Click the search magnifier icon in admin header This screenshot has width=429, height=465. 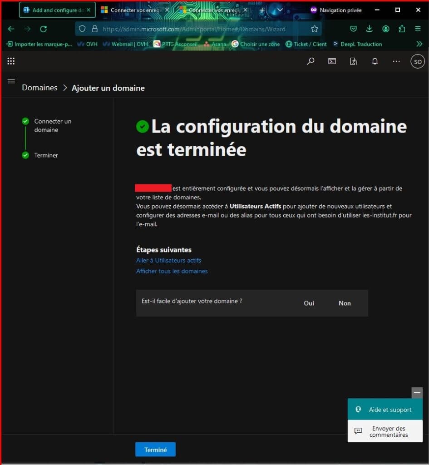tap(311, 61)
